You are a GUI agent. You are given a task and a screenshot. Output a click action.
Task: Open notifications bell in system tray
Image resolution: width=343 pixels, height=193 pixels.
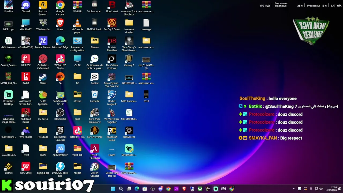[x=340, y=189]
